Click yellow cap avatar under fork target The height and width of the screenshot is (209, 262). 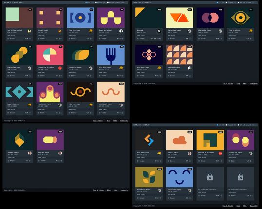(121, 68)
